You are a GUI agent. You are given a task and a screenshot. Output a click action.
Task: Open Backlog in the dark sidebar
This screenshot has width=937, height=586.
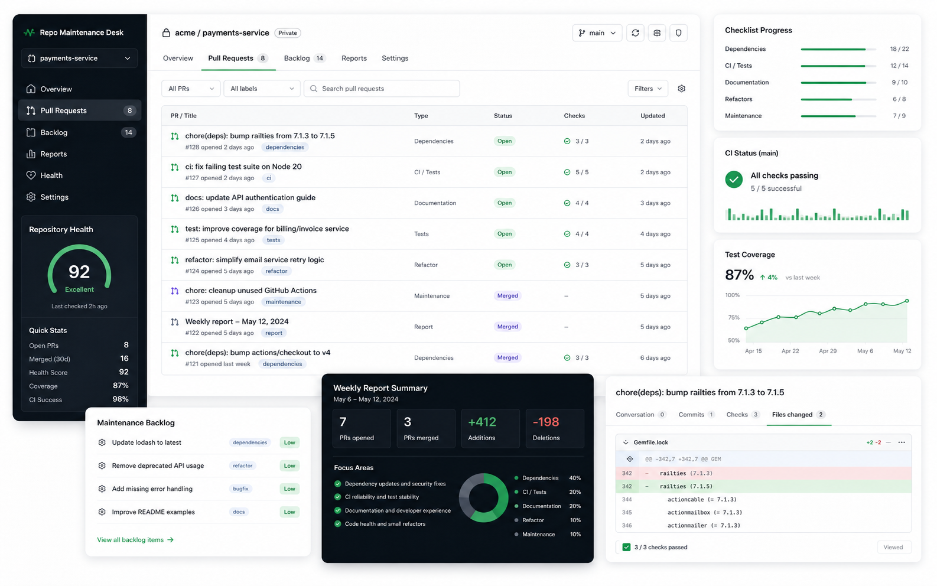point(80,132)
